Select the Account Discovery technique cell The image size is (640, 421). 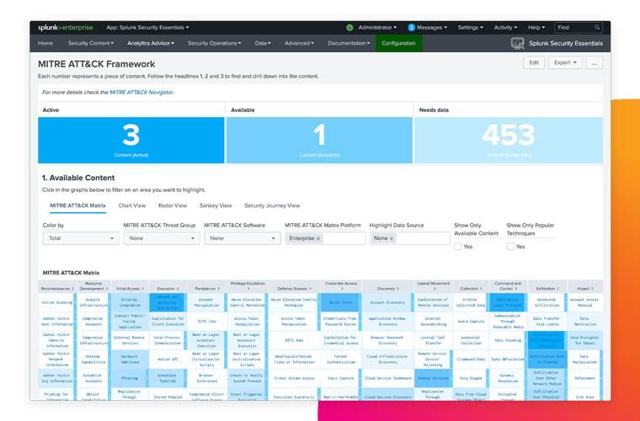click(x=387, y=302)
